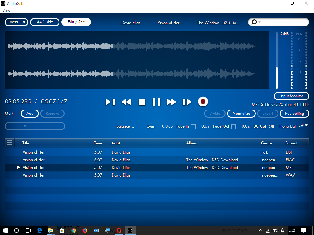Click the mark name field beside the mark dropdown

tap(47, 126)
